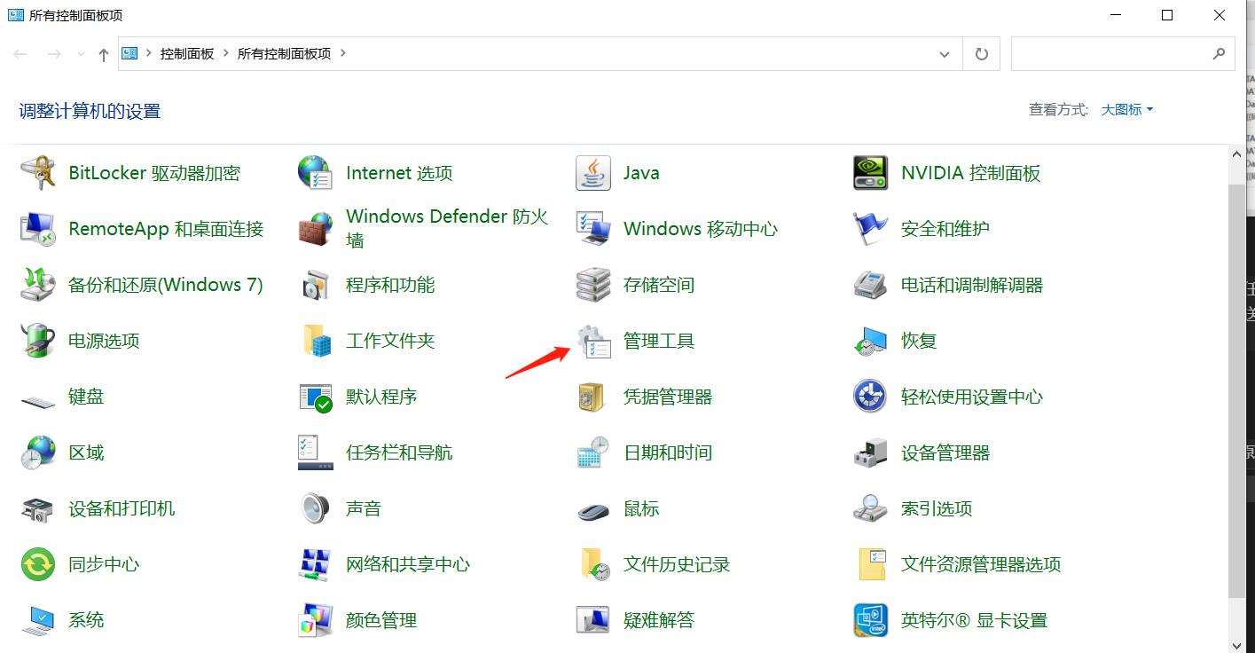Viewport: 1255px width, 653px height.
Task: Open the NVIDIA 控制面板 icon
Action: tap(871, 173)
